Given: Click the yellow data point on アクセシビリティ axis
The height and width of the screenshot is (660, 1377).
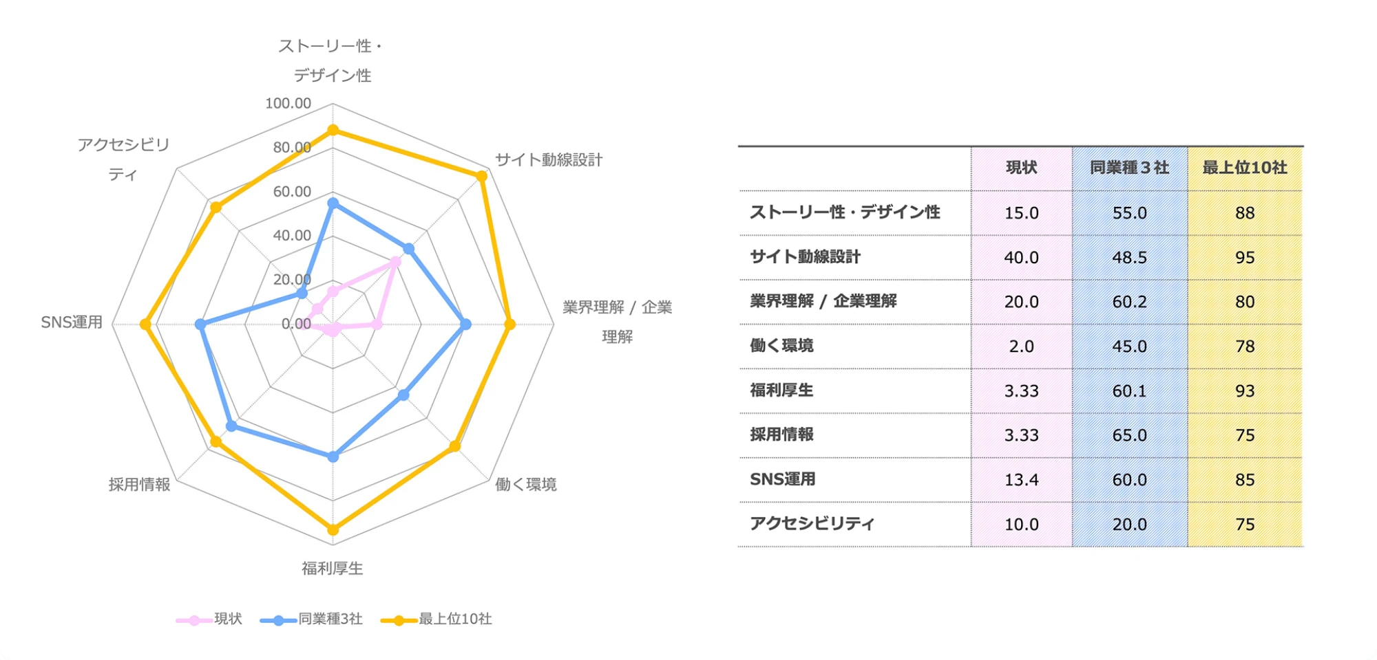Looking at the screenshot, I should click(x=216, y=207).
